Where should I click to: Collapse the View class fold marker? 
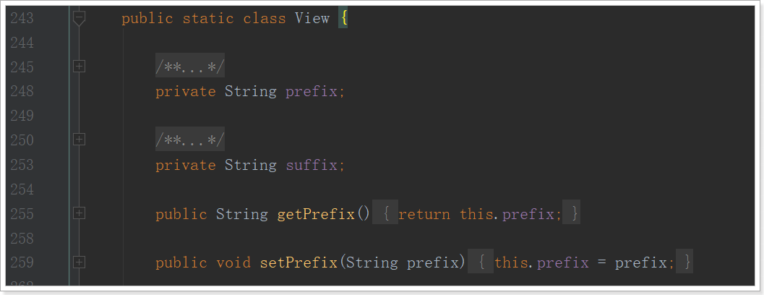pyautogui.click(x=79, y=19)
